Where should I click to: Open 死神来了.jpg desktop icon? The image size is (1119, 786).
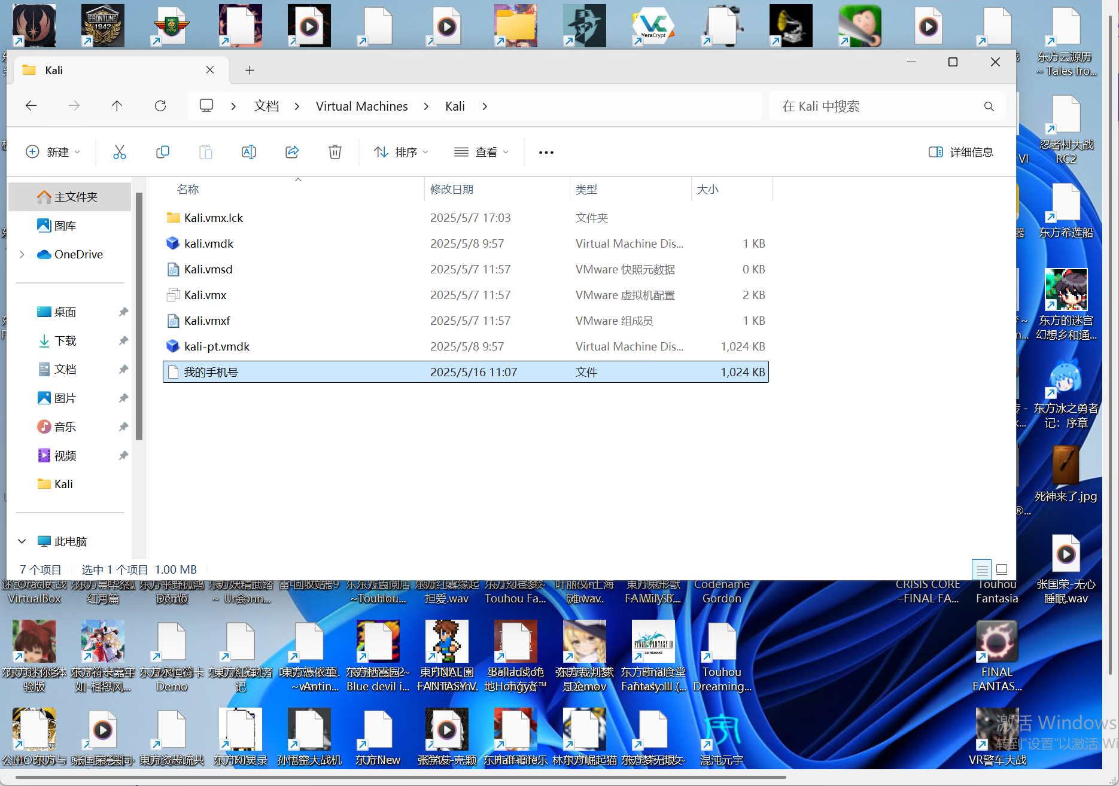pyautogui.click(x=1066, y=474)
